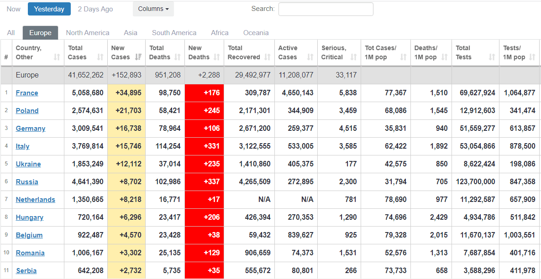Click the New Deaths sort arrows
Viewport: 541px width, 279px height.
pos(217,57)
